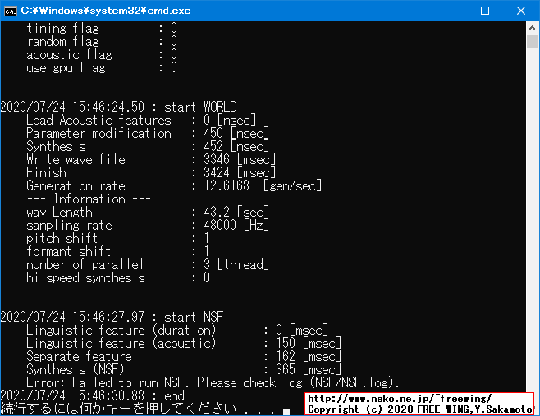The image size is (540, 416).
Task: Click the neko.ne.jp/~freewing URL
Action: tap(399, 398)
